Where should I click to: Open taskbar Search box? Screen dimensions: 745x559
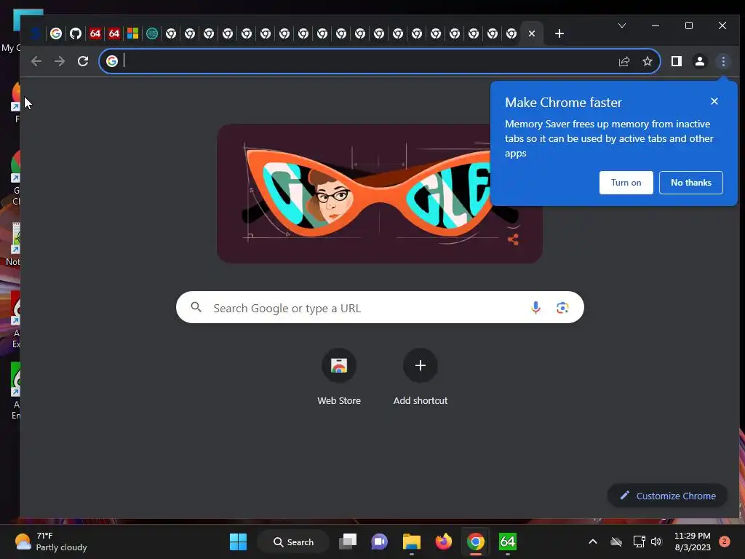(x=294, y=542)
